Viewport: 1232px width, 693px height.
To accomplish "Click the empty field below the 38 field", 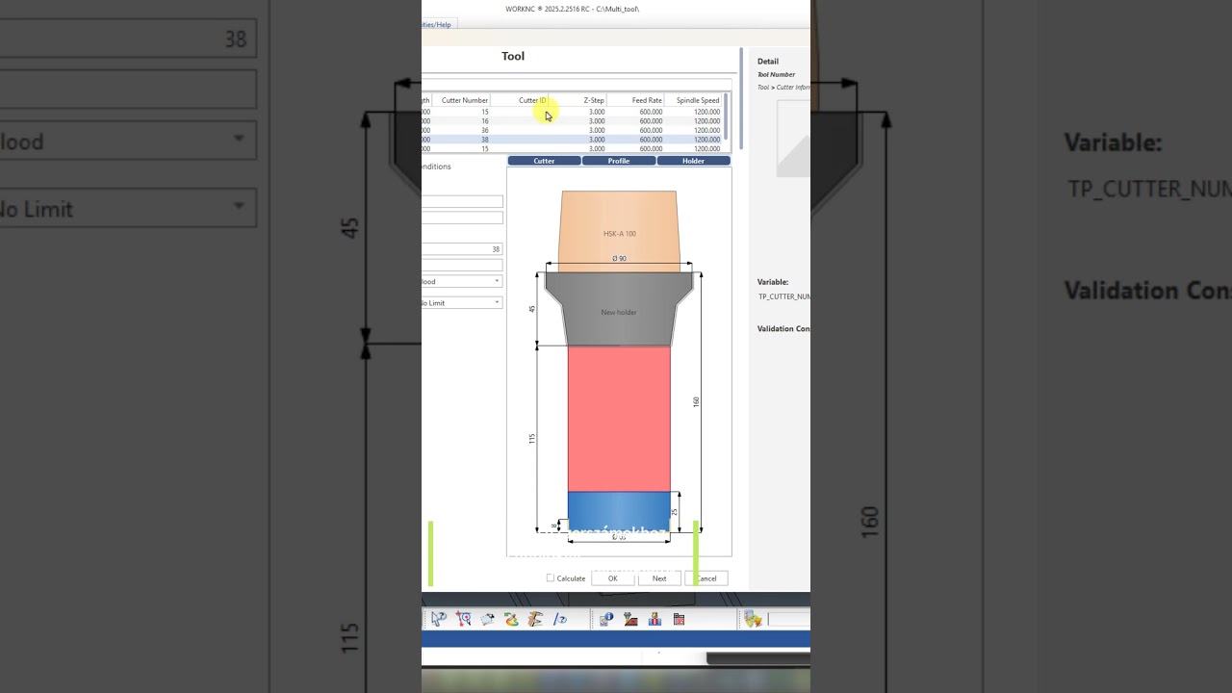I will pos(462,266).
